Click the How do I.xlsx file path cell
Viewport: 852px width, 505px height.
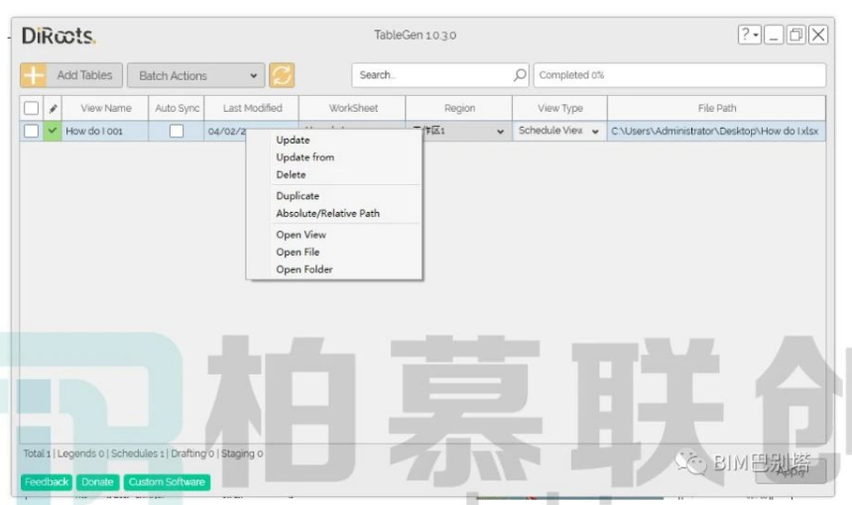[715, 131]
